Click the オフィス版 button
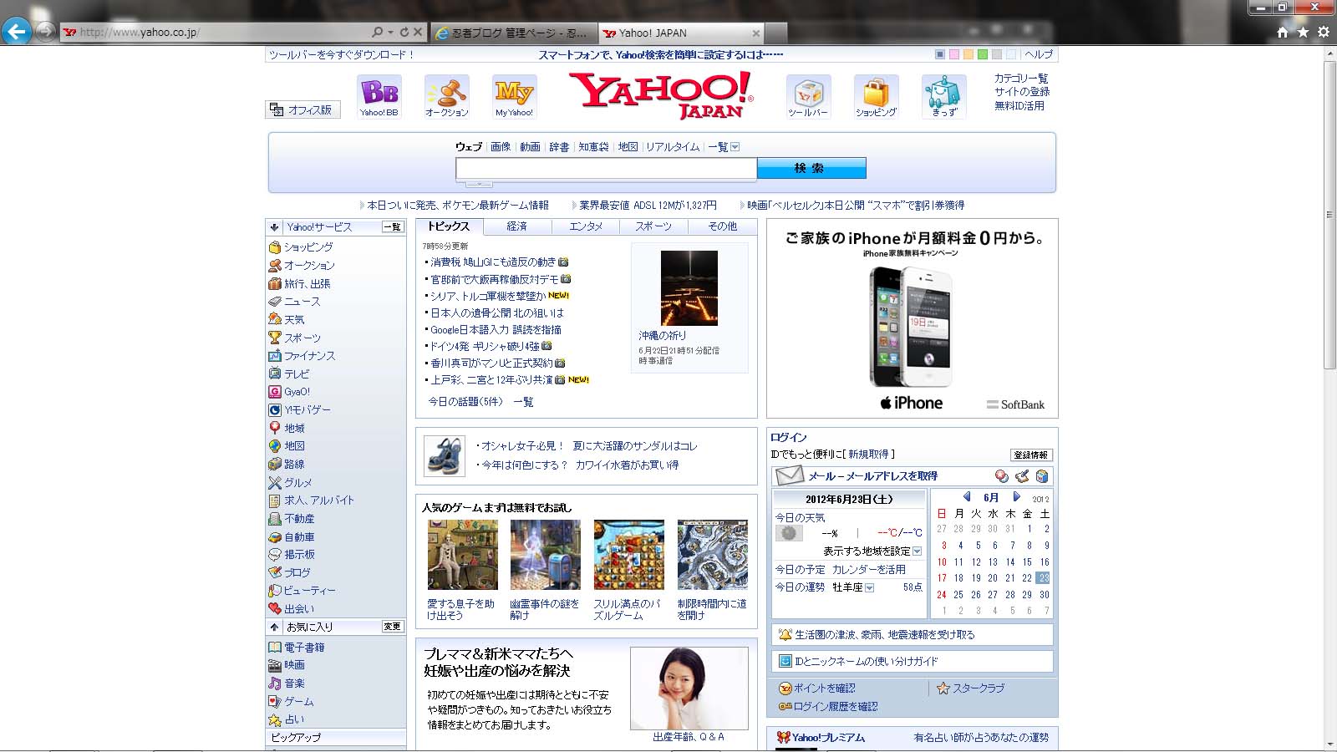 click(302, 109)
